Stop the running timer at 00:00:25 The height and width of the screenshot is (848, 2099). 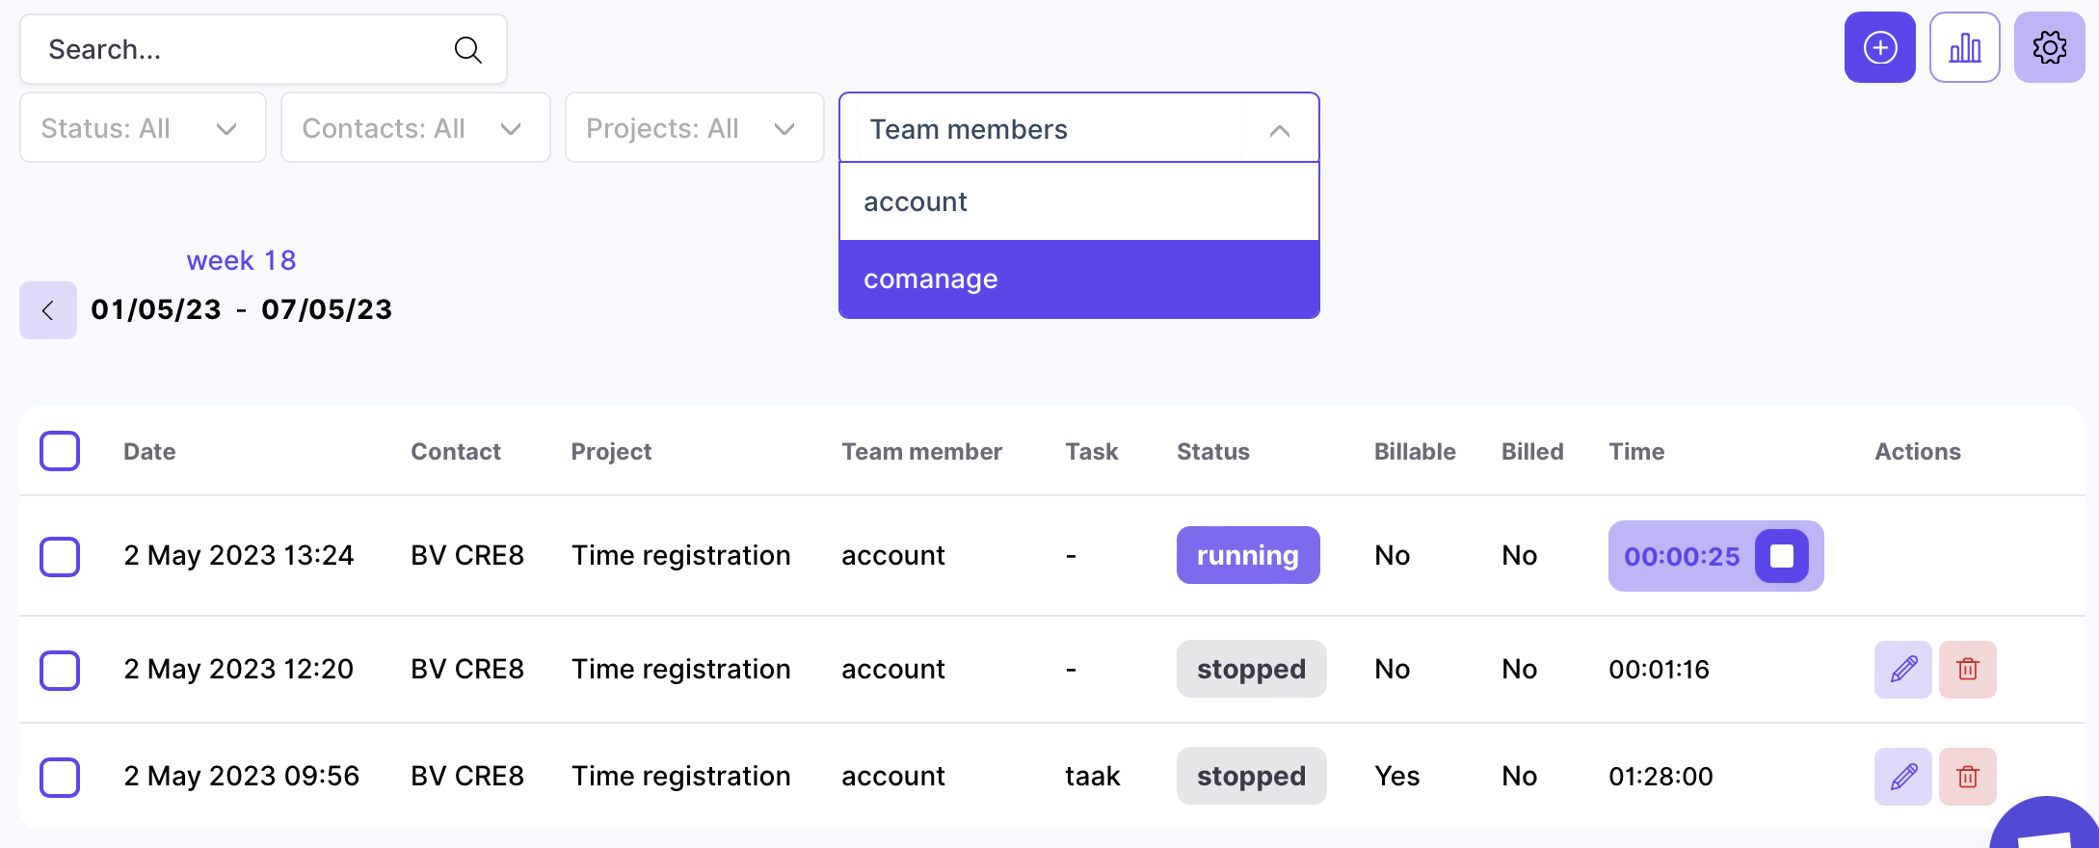pos(1781,556)
